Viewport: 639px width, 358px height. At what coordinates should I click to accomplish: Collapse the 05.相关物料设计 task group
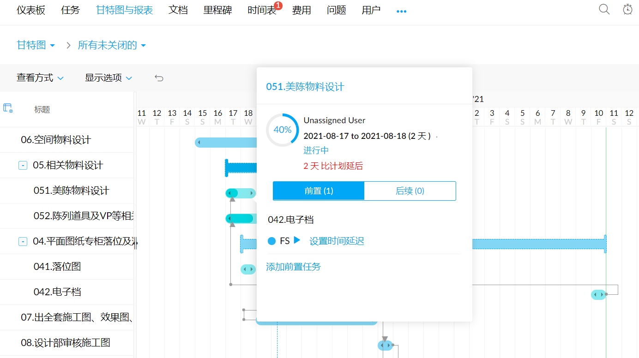pos(23,166)
